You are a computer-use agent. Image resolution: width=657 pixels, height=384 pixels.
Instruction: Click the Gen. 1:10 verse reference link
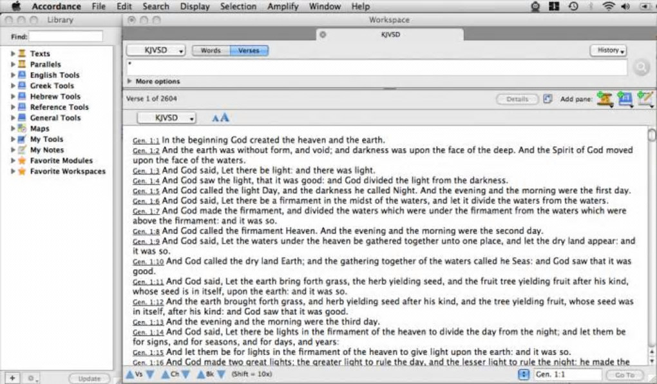[x=148, y=262]
